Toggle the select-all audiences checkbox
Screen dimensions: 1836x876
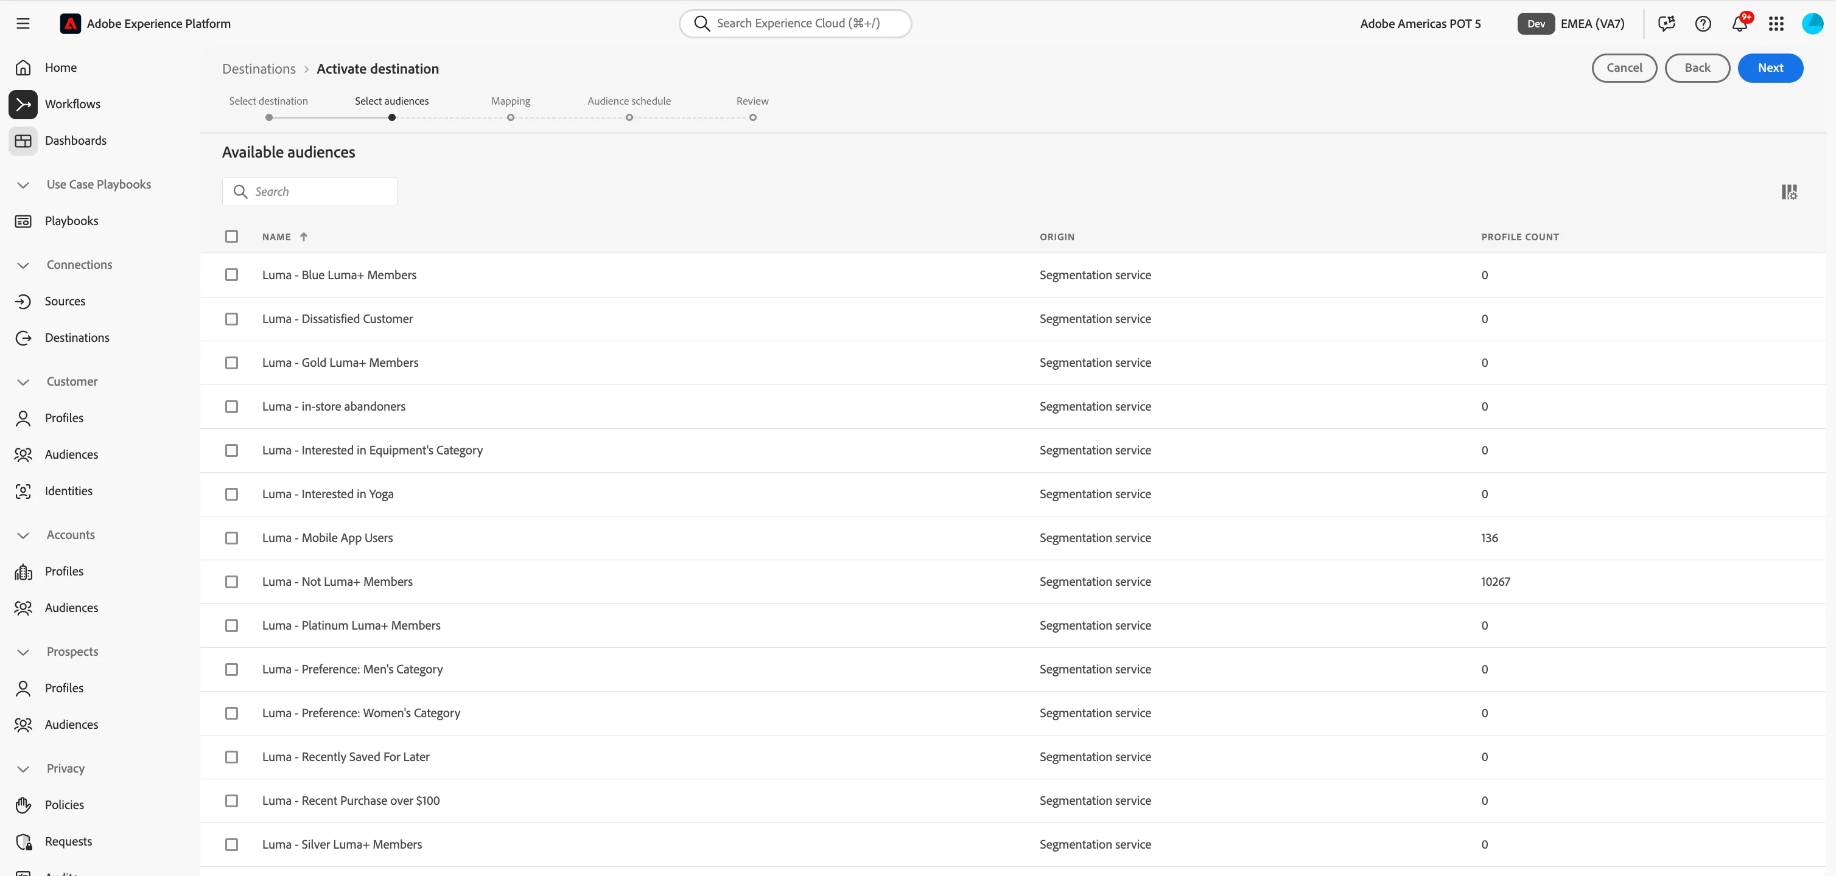tap(232, 237)
